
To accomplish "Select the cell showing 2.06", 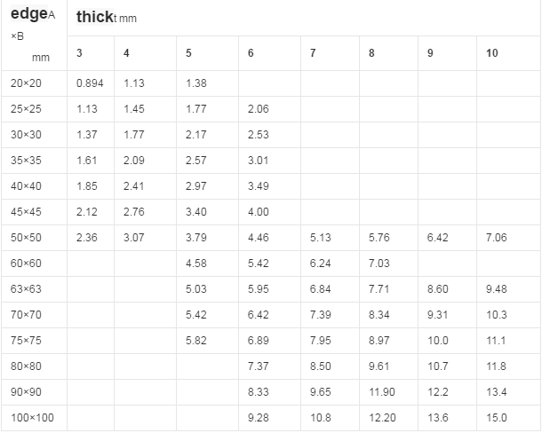I will coord(259,109).
